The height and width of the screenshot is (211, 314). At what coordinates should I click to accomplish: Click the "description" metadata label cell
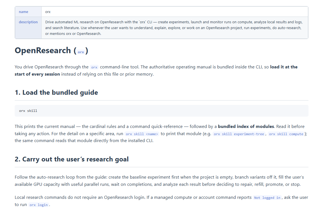click(x=28, y=28)
